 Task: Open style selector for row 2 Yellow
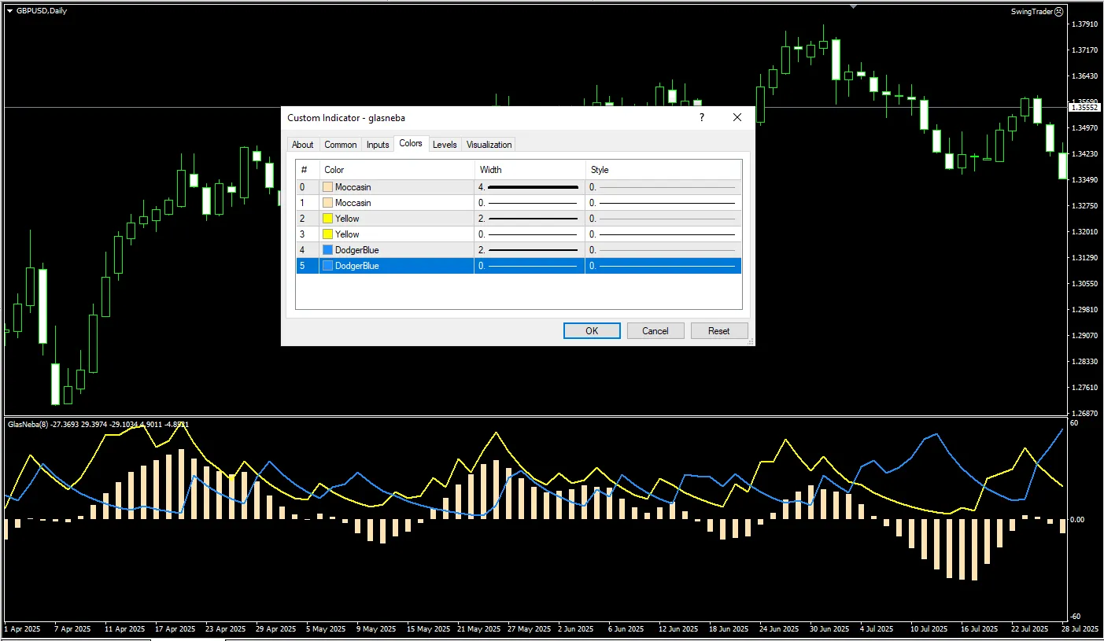tap(663, 219)
